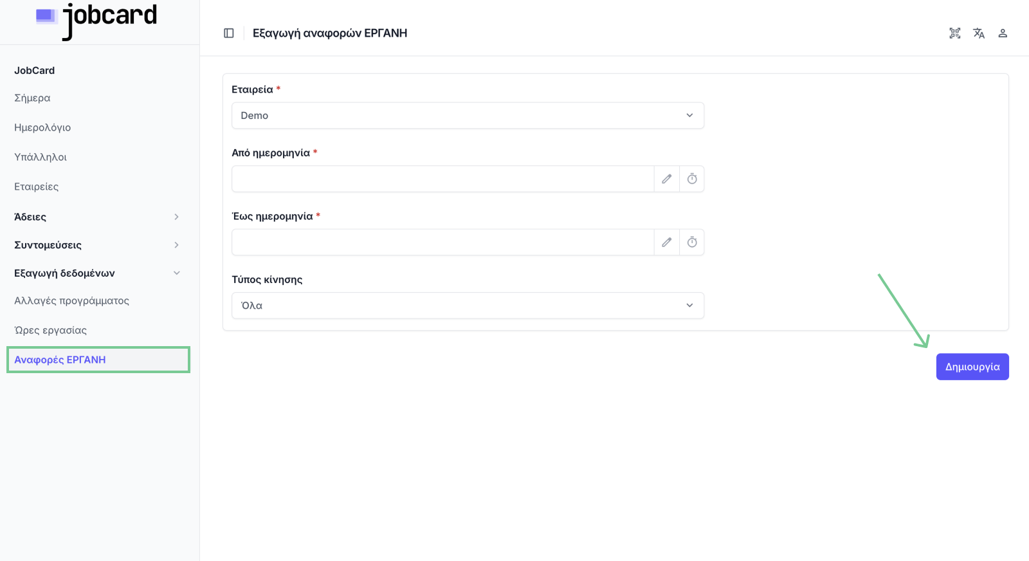1029x561 pixels.
Task: Click the timer icon for Από ημερομηνία
Action: pyautogui.click(x=692, y=179)
